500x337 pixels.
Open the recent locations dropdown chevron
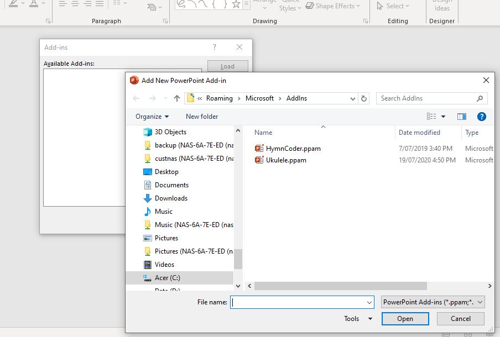pyautogui.click(x=165, y=98)
